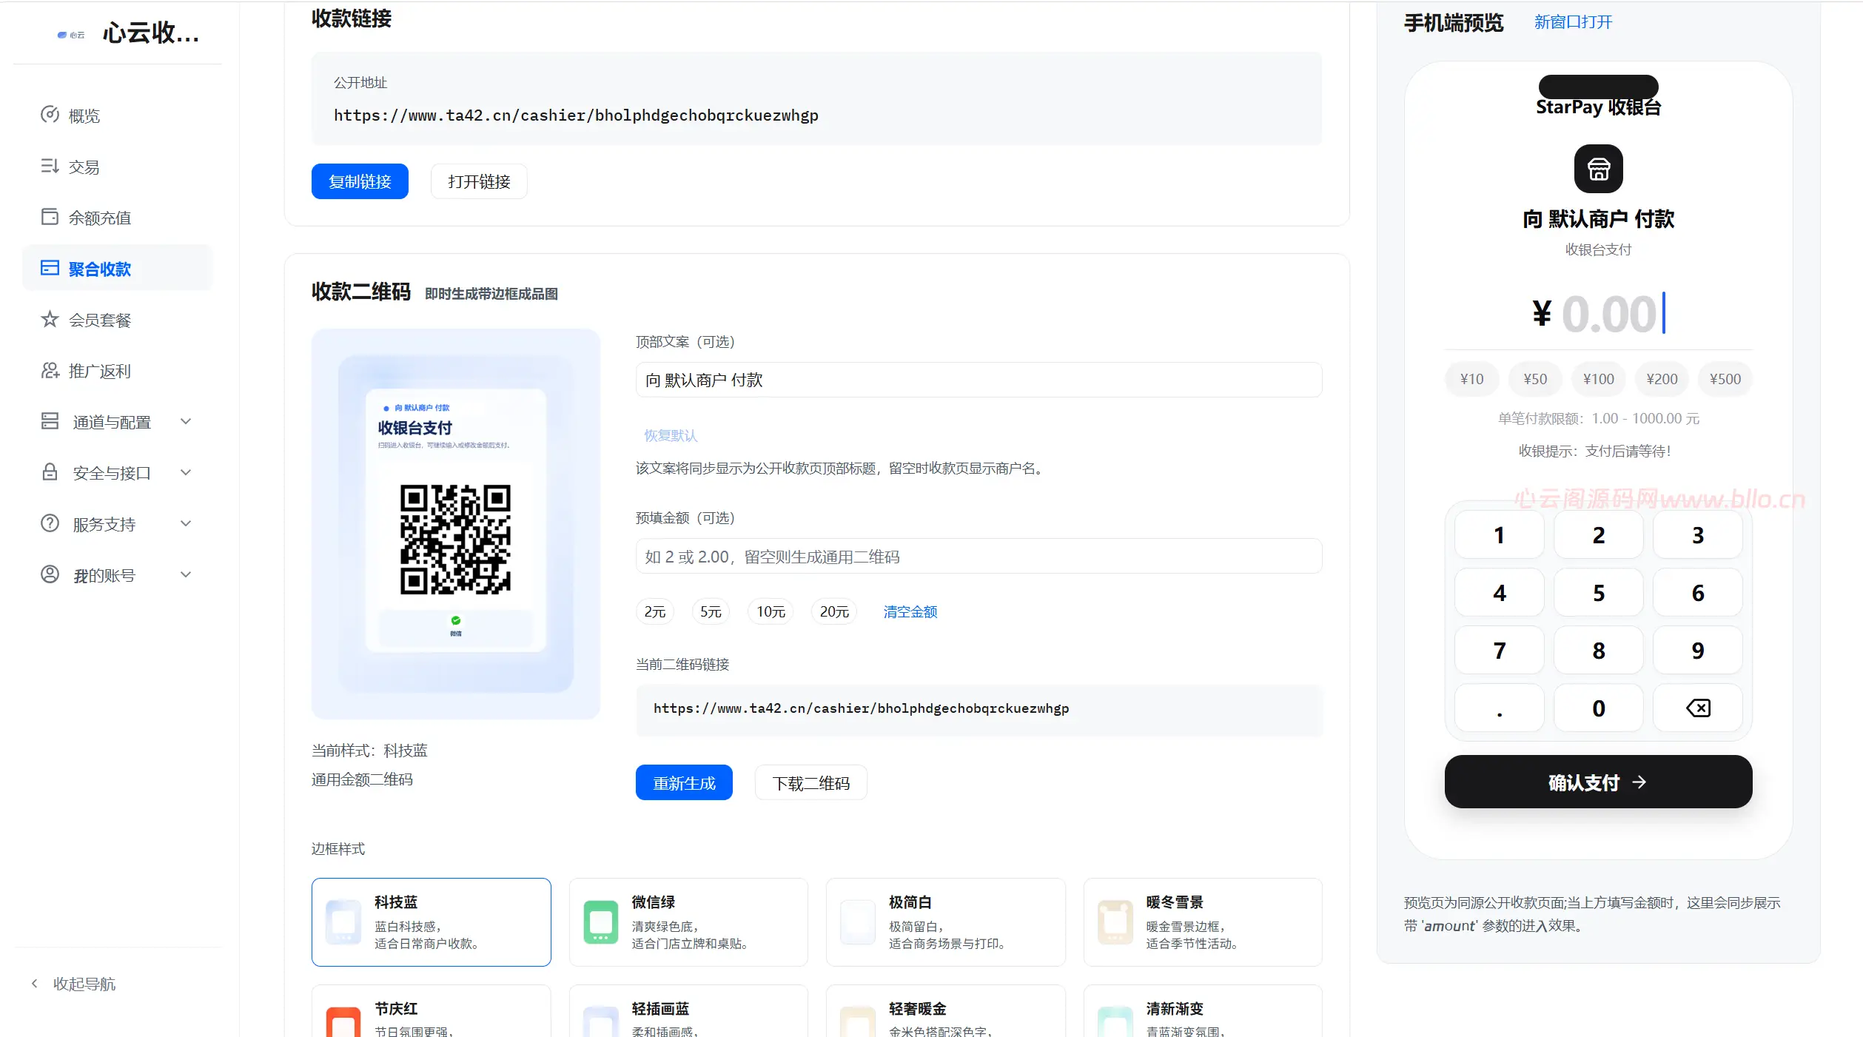
Task: Click the 清新渐变 mint style icon
Action: click(1115, 1023)
